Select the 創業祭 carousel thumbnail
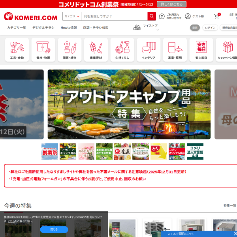Image resolution: width=237 pixels, height=237 pixels. tap(50, 151)
